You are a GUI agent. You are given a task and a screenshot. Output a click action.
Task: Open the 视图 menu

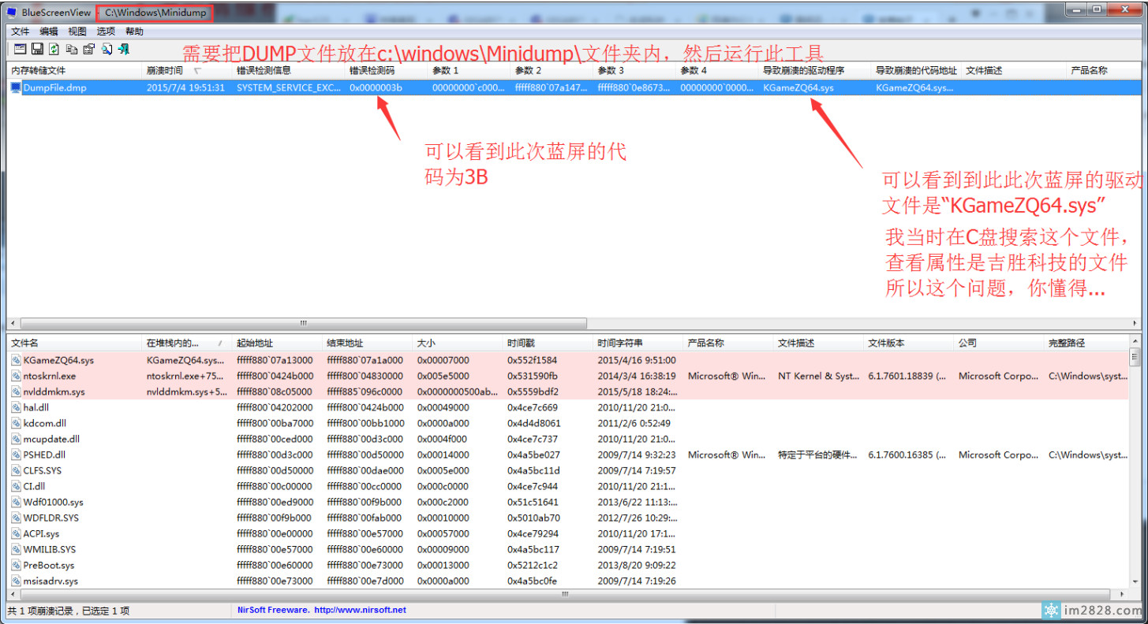pyautogui.click(x=77, y=32)
